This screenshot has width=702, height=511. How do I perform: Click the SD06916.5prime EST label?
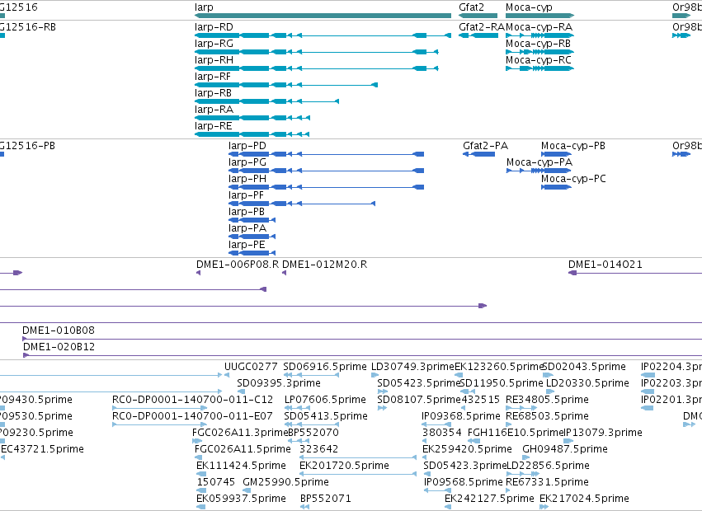point(325,367)
